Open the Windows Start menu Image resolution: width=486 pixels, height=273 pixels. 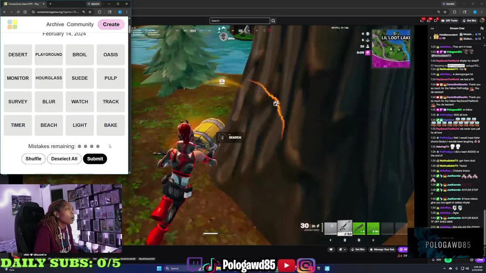[x=159, y=268]
